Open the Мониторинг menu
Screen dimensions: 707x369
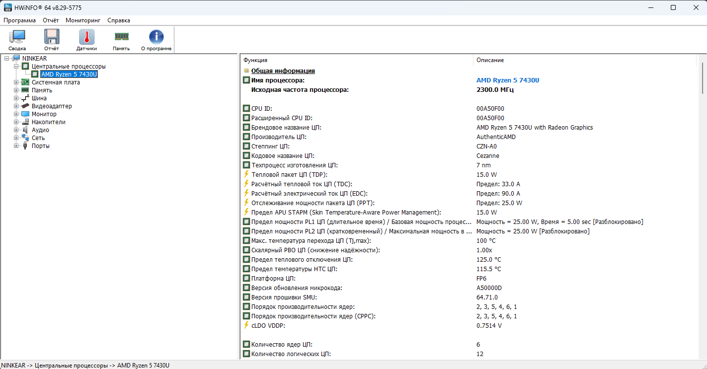click(x=83, y=20)
